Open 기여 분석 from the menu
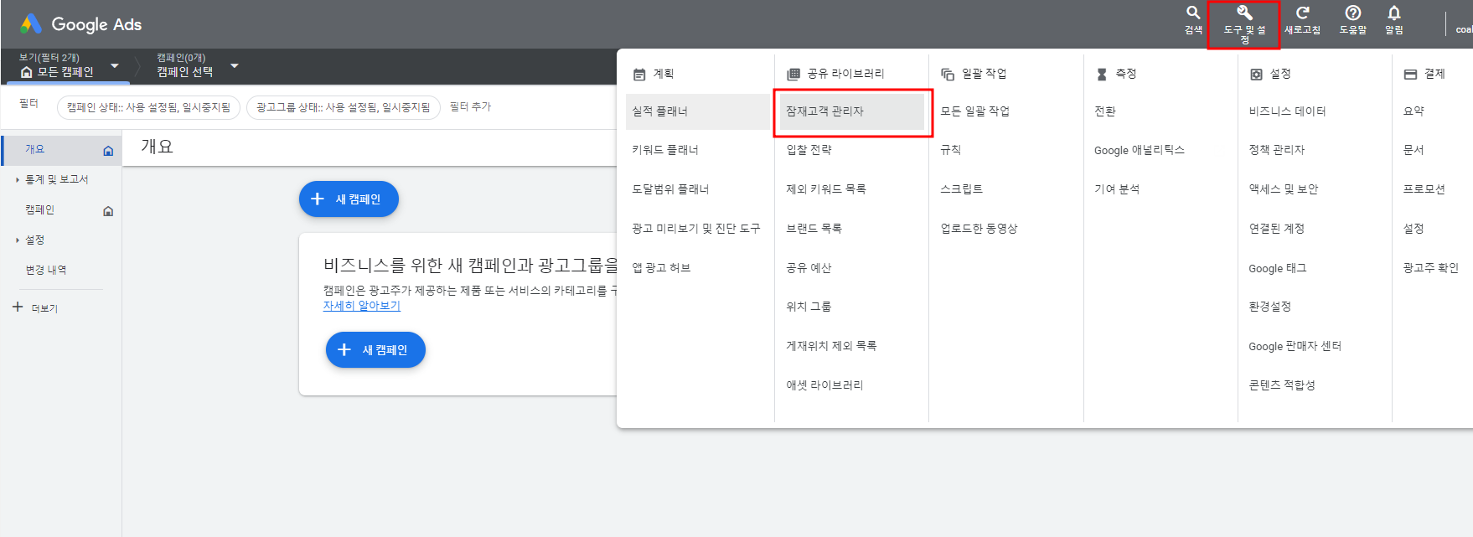The image size is (1473, 537). click(1117, 189)
